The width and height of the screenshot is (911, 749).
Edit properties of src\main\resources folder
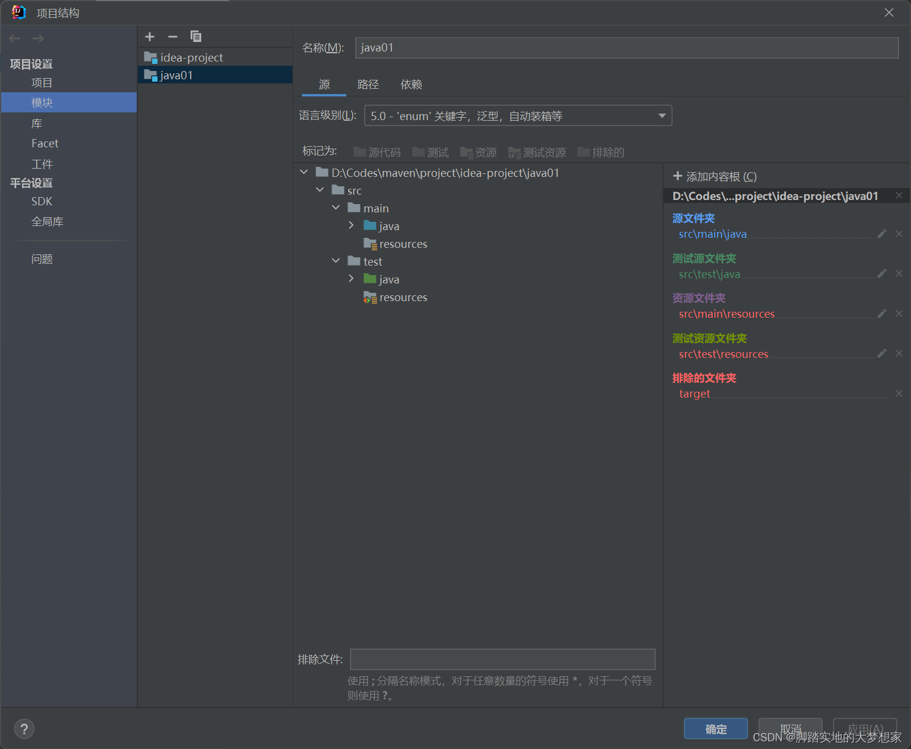tap(882, 314)
